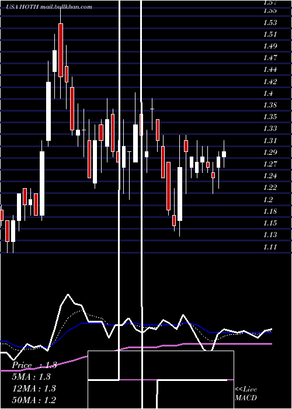The height and width of the screenshot is (409, 292).
Task: Click the 1.15 price axis label
Action: click(270, 223)
